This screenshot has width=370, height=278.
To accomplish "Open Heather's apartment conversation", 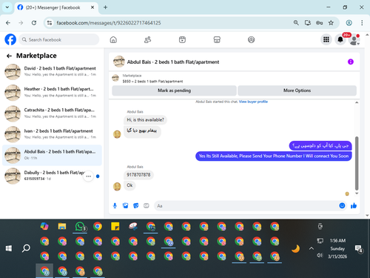I will click(x=52, y=93).
